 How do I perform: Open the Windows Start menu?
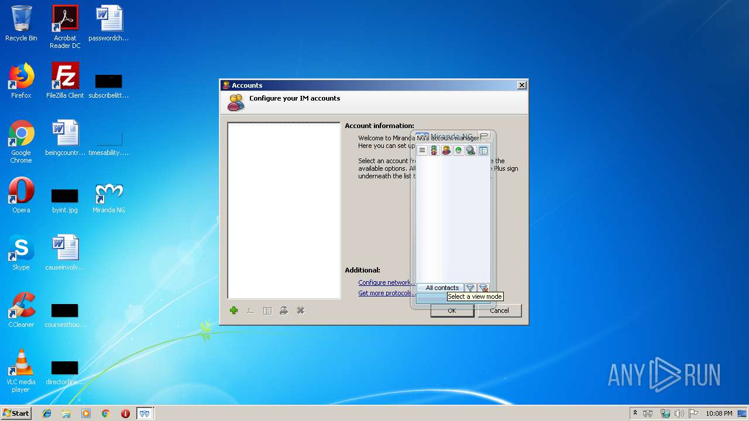(16, 413)
